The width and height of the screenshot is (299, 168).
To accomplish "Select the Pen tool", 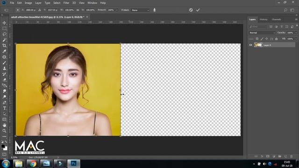I will click(x=4, y=103).
